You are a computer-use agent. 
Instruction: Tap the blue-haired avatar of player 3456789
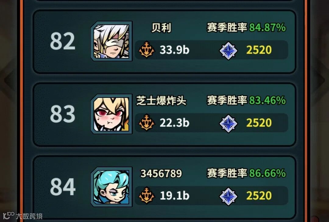click(x=111, y=187)
